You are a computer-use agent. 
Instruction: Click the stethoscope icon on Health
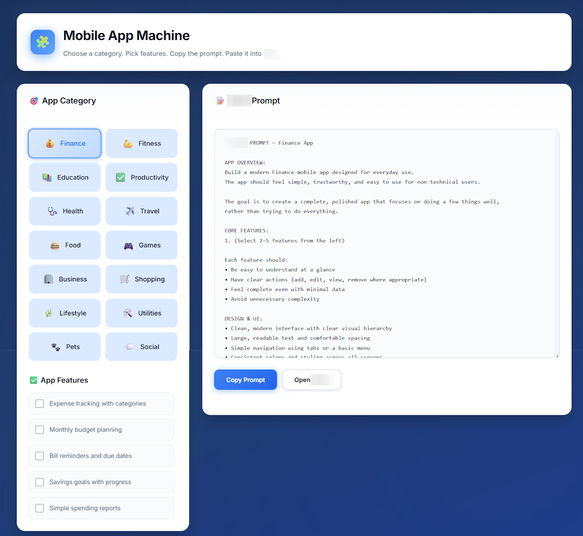52,211
